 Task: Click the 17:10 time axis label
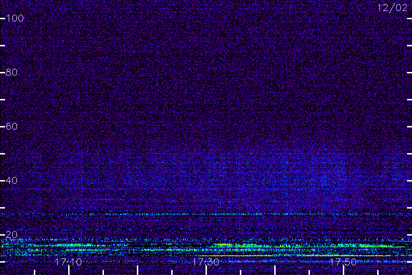[69, 262]
